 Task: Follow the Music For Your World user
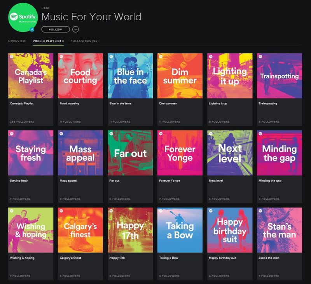pyautogui.click(x=56, y=29)
